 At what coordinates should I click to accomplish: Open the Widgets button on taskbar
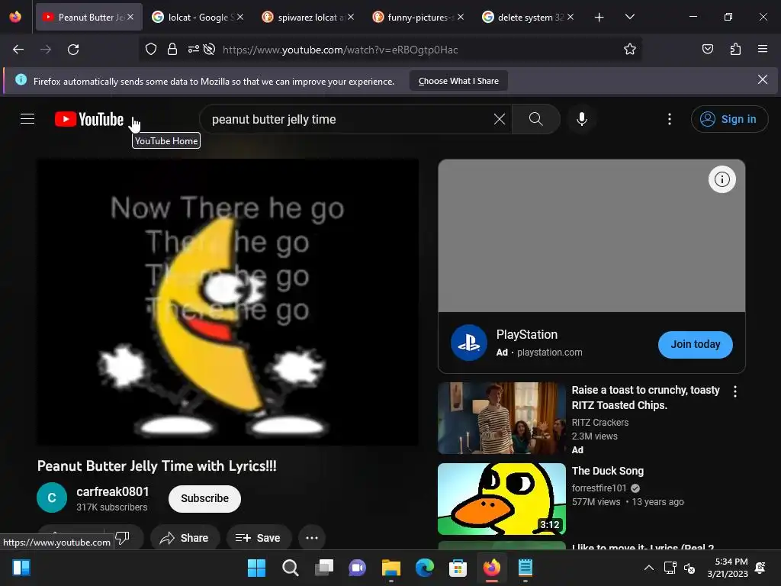point(21,568)
